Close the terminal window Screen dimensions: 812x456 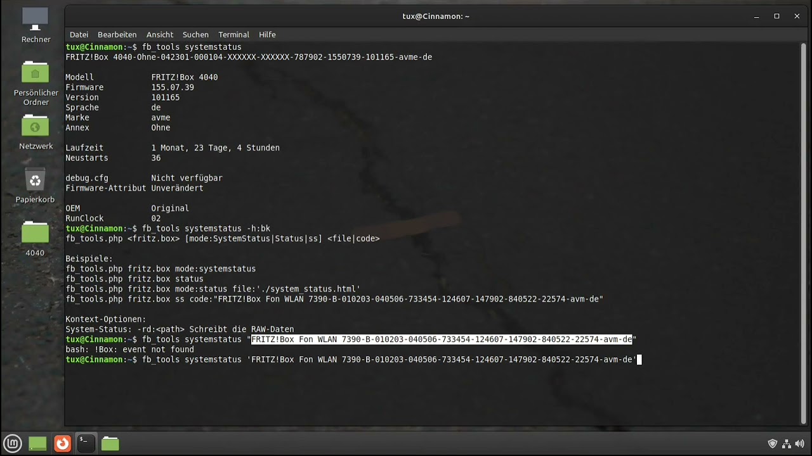(797, 16)
